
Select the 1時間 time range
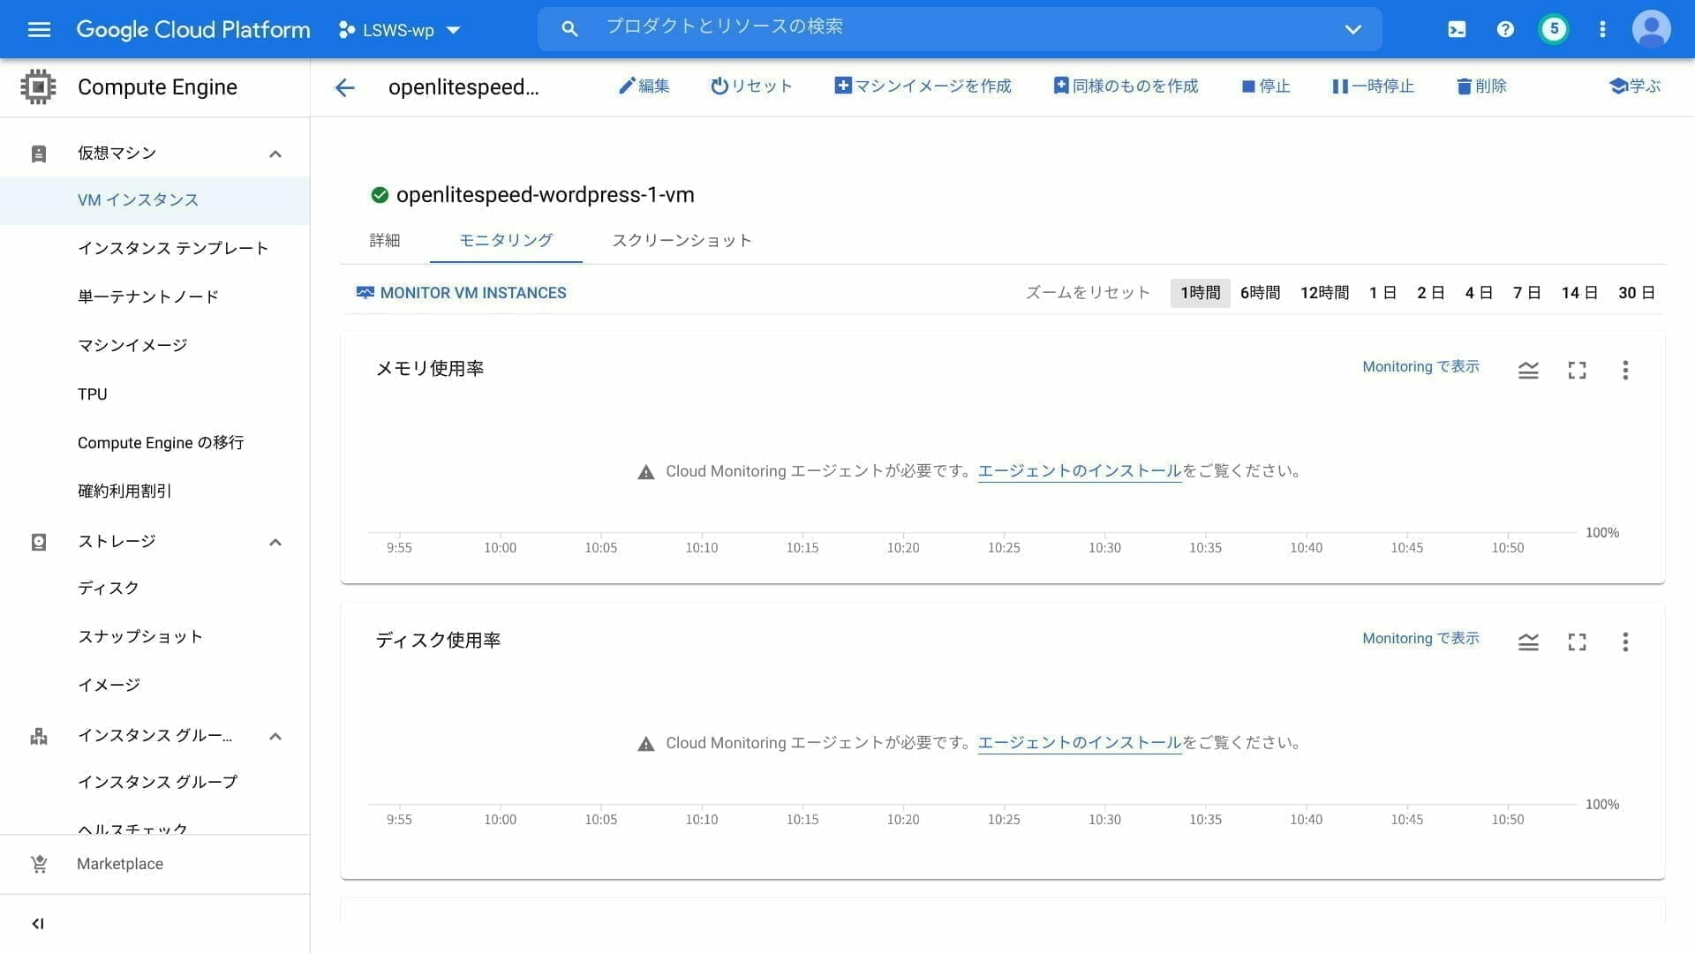tap(1201, 293)
